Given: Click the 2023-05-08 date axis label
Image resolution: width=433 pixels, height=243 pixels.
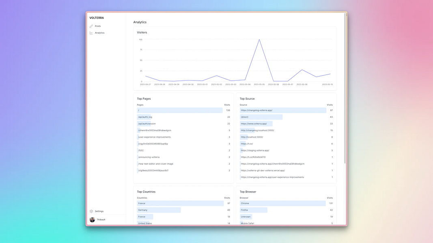Looking at the screenshot, I should pos(302,85).
